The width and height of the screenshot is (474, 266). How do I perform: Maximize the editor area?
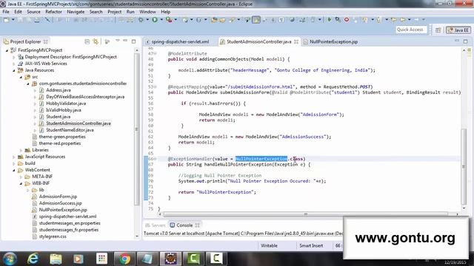[x=465, y=41]
